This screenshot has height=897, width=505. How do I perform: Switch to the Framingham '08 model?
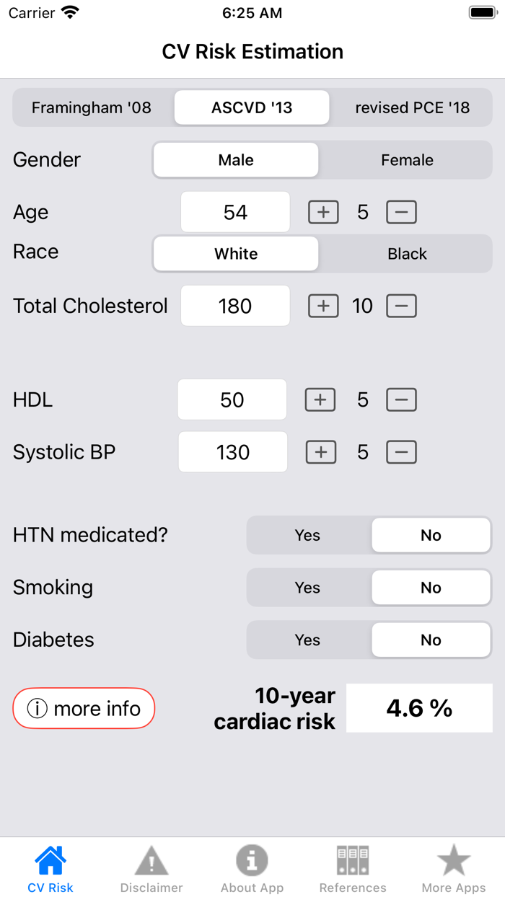(x=92, y=107)
